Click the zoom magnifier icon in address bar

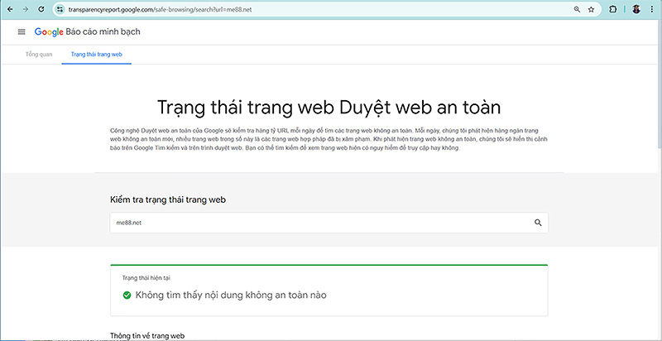click(x=577, y=9)
